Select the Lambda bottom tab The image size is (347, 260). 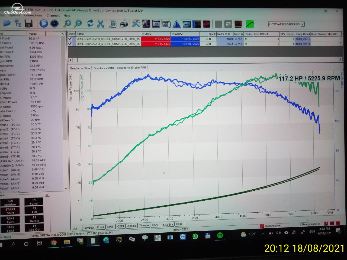pos(88,227)
